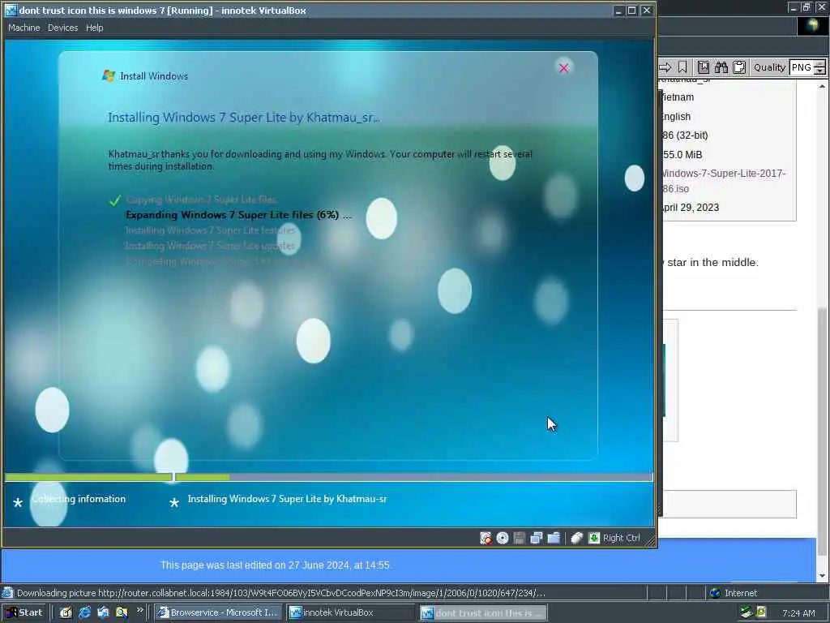Viewport: 830px width, 623px height.
Task: Click the CD/DVD disc icon in VirtualBox status bar
Action: tap(503, 539)
